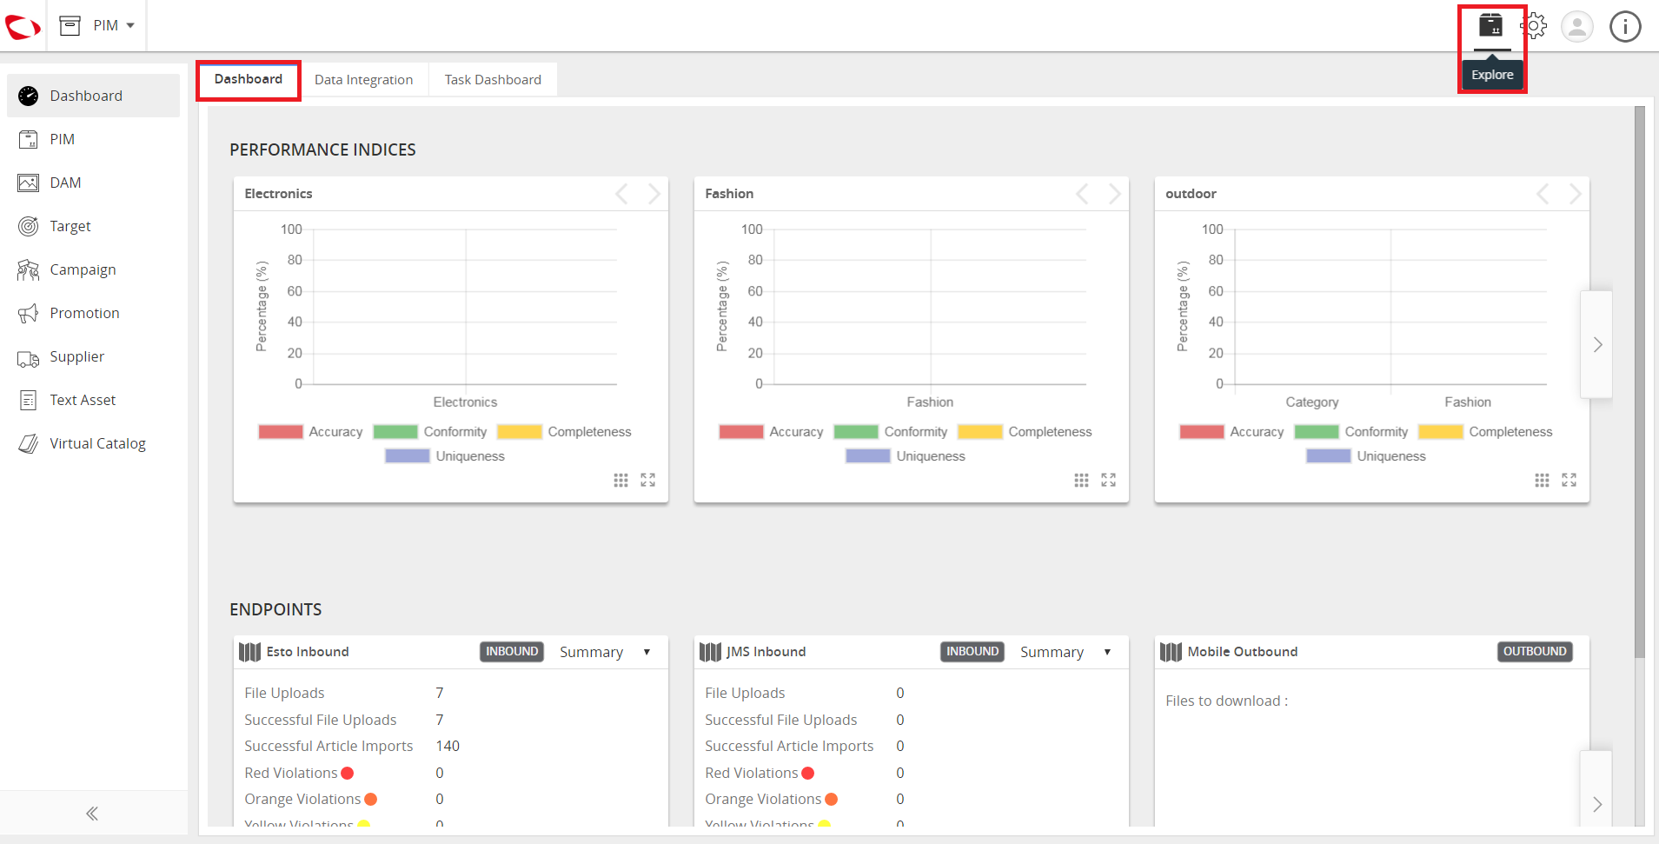Image resolution: width=1659 pixels, height=844 pixels.
Task: Click the Contentserv logo icon
Action: coord(23,27)
